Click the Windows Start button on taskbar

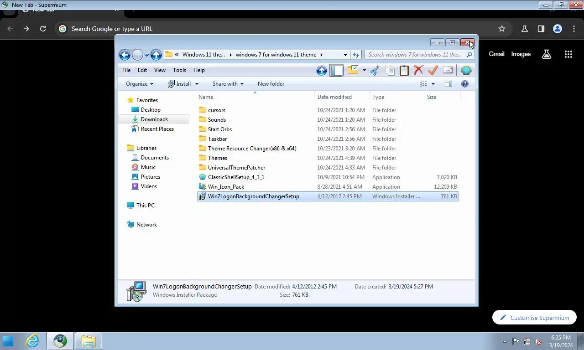(x=8, y=341)
